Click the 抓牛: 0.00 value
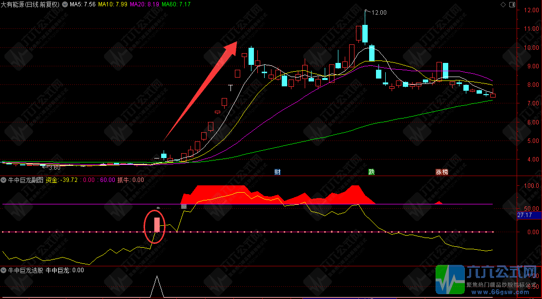Screen dimensions: 542x299 point(131,180)
